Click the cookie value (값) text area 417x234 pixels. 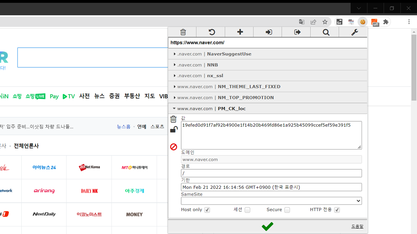271,135
